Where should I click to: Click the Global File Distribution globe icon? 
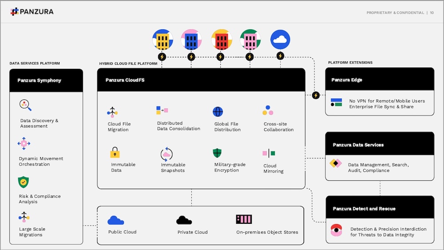218,111
